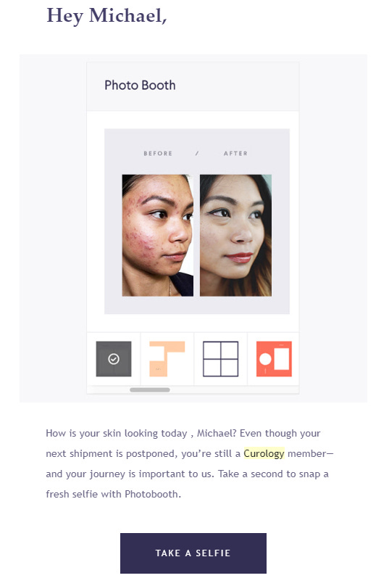This screenshot has width=389, height=586.
Task: Click the 'fresh selfie with Photobooth' text
Action: click(x=114, y=494)
